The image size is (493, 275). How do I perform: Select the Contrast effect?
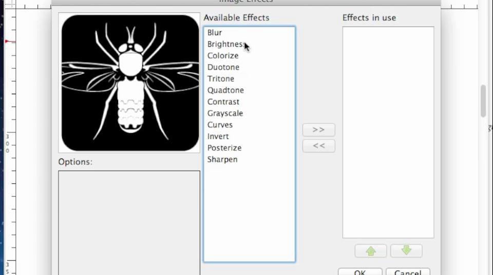pyautogui.click(x=223, y=102)
